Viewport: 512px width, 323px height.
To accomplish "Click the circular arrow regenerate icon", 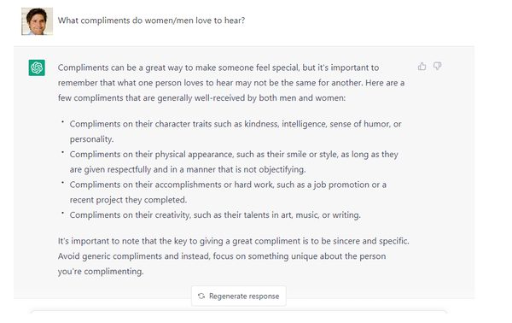I will coord(201,296).
